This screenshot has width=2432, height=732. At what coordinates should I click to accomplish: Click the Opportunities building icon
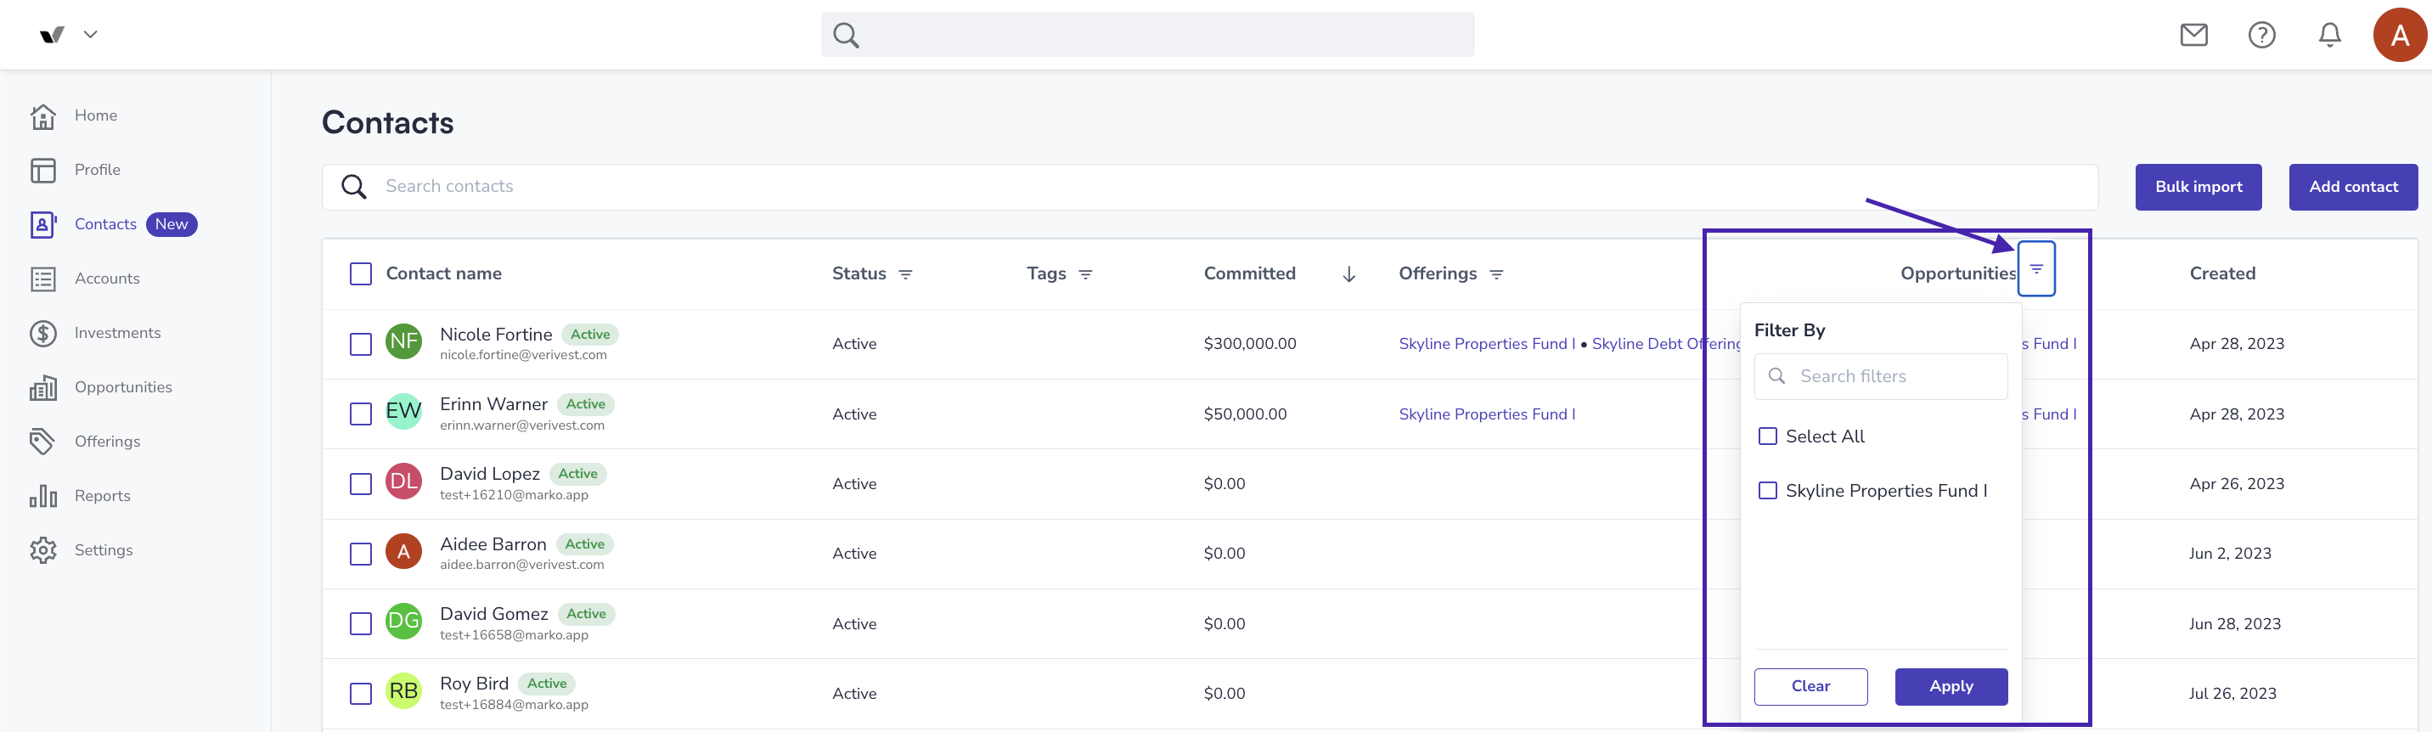(43, 387)
